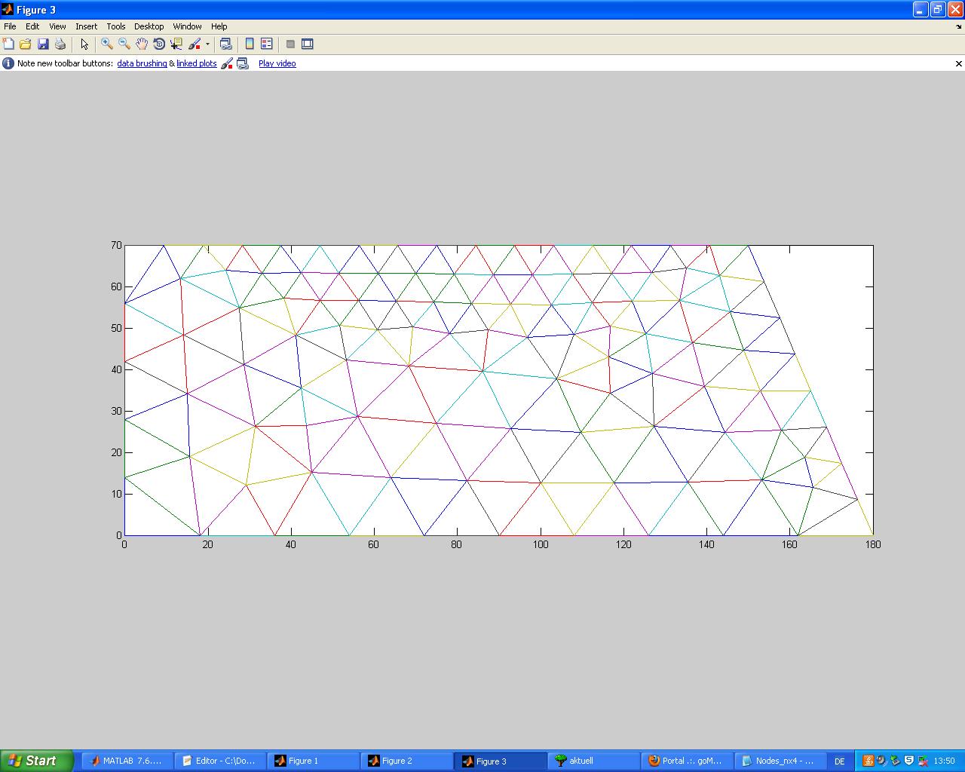Click the New Figure icon
The image size is (965, 772).
[x=8, y=44]
